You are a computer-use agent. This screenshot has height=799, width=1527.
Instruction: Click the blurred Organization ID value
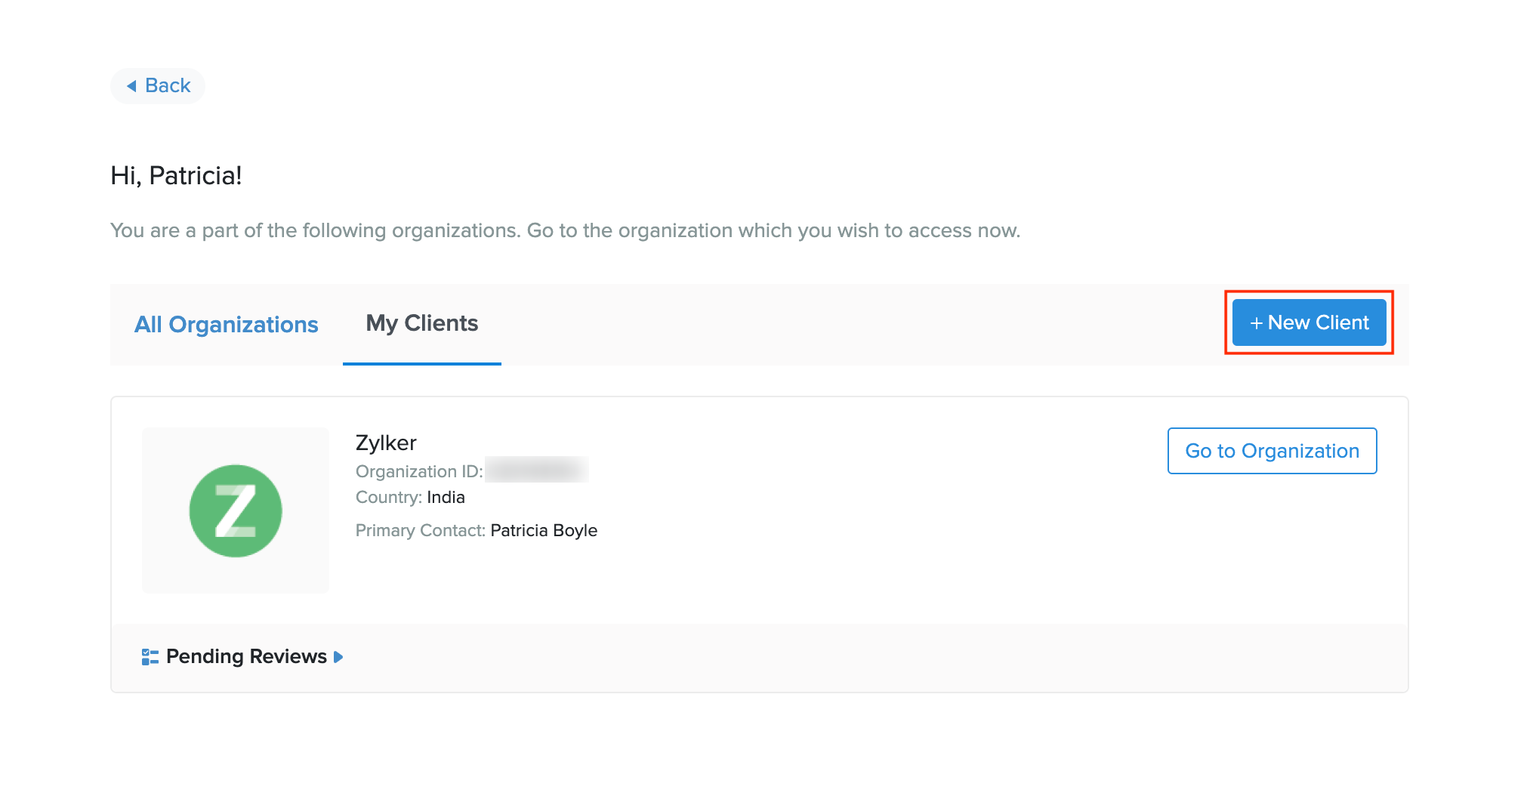pyautogui.click(x=538, y=470)
